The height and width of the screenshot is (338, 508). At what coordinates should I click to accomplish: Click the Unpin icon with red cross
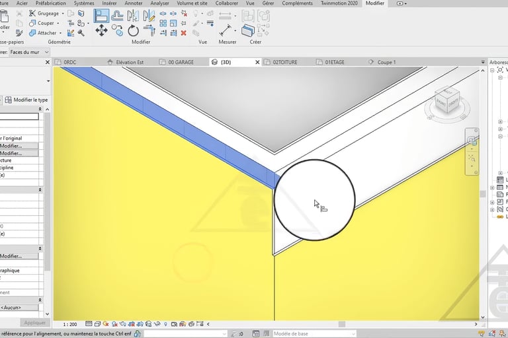[x=184, y=13]
